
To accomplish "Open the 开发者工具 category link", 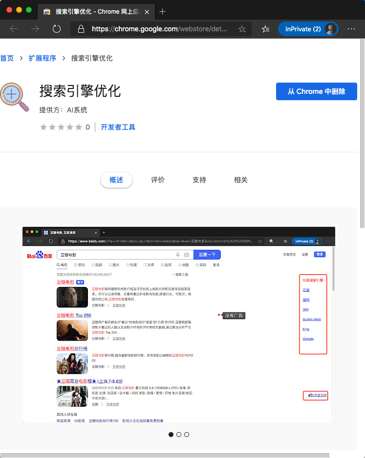I will tap(118, 127).
